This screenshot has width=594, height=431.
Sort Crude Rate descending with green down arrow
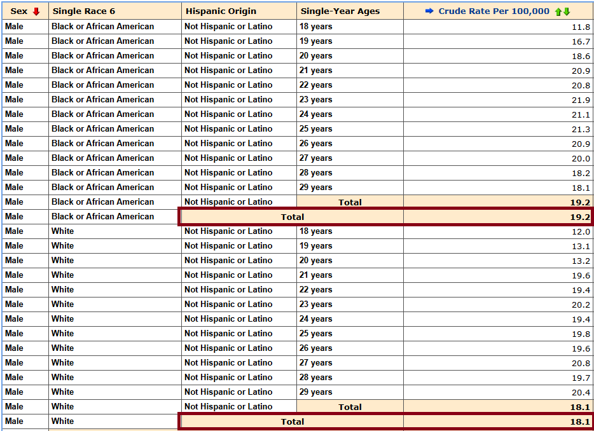click(x=567, y=11)
